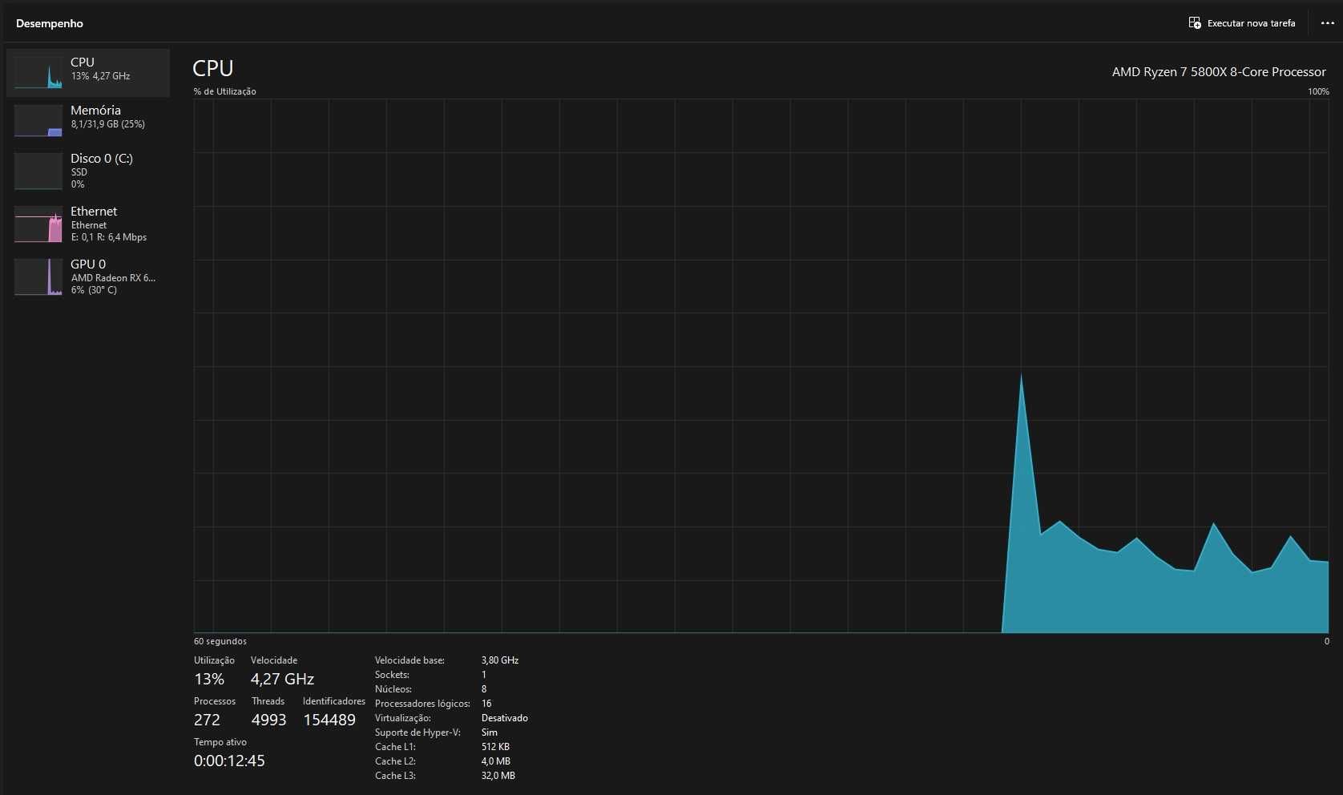Click the Tempo ativo value 0:00:12:45
Image resolution: width=1343 pixels, height=795 pixels.
pyautogui.click(x=229, y=761)
